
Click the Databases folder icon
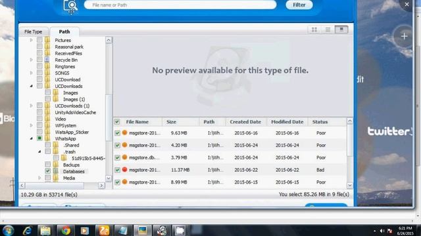point(55,171)
